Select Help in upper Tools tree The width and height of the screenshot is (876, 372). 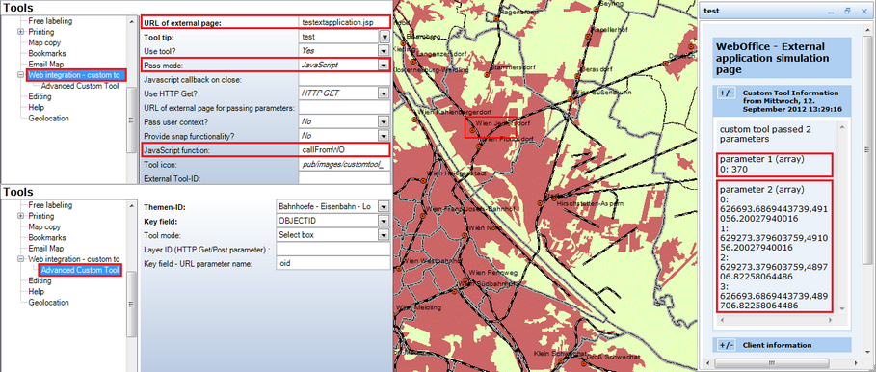[37, 107]
